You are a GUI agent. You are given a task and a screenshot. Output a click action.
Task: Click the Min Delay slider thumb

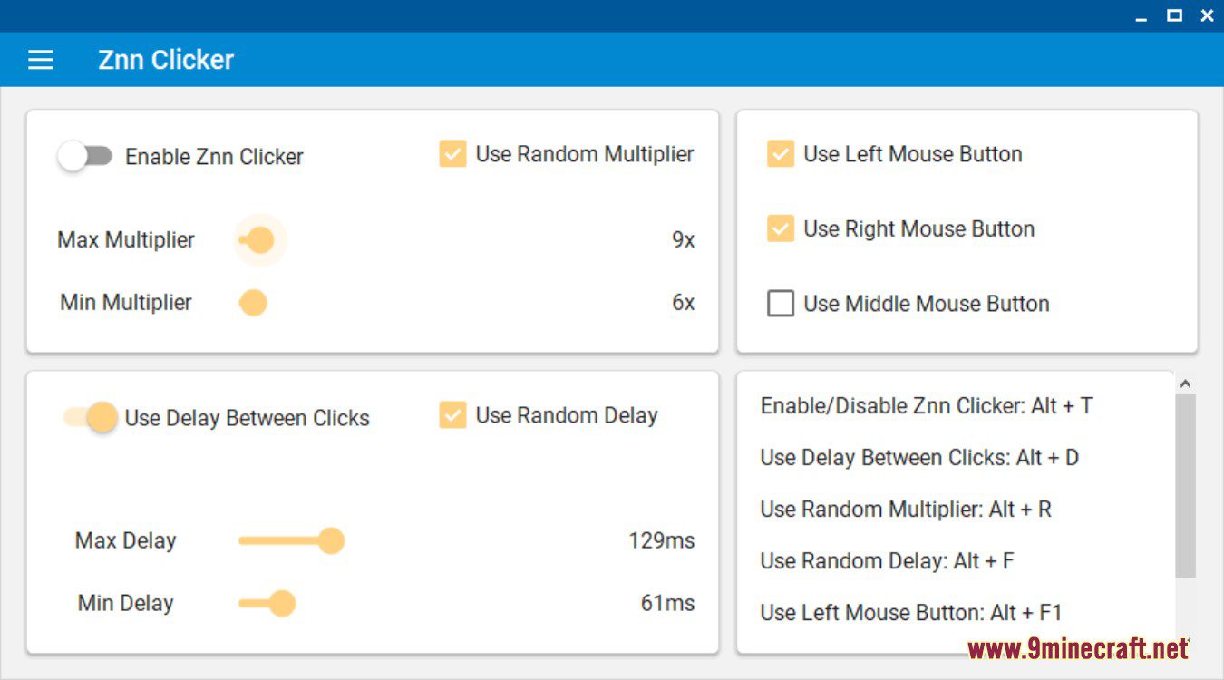(x=283, y=603)
